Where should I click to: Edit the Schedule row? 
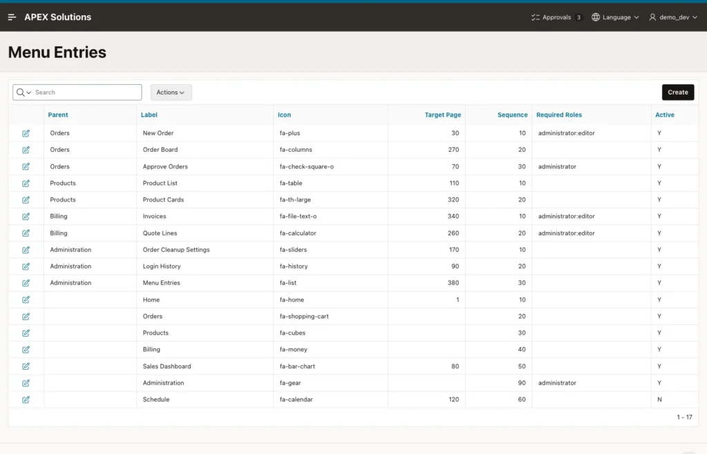pyautogui.click(x=26, y=400)
